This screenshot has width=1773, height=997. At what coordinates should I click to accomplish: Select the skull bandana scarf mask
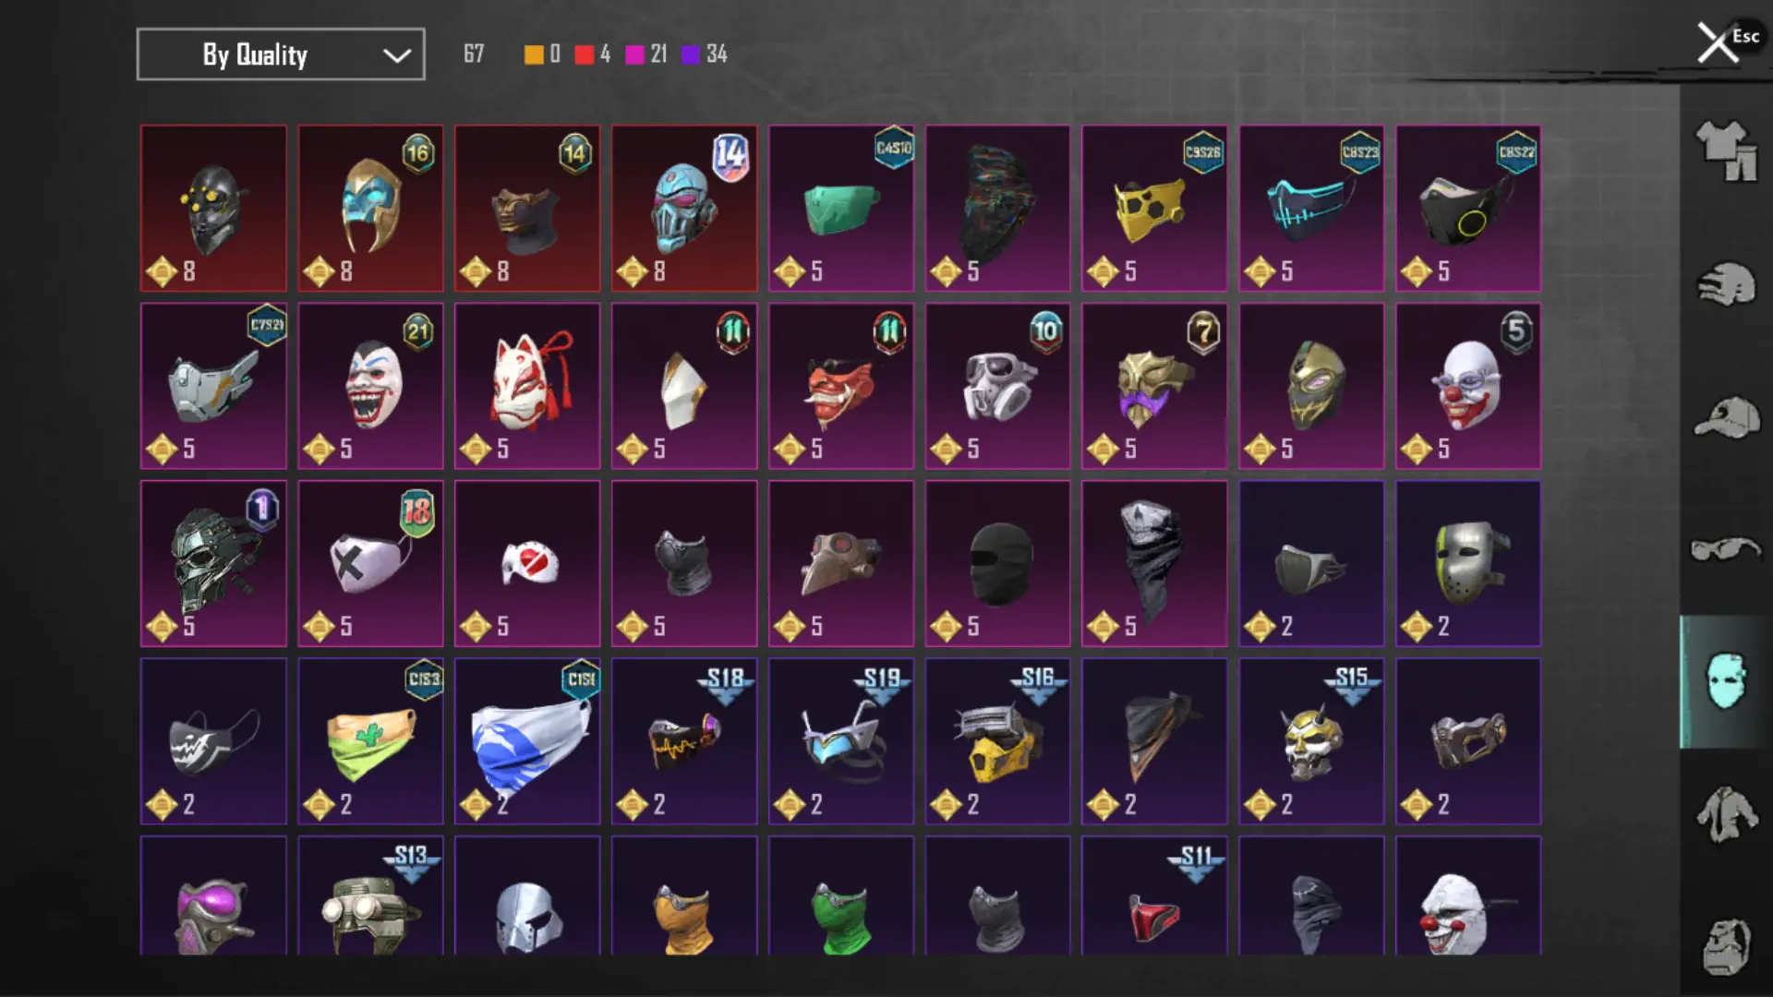coord(1154,563)
